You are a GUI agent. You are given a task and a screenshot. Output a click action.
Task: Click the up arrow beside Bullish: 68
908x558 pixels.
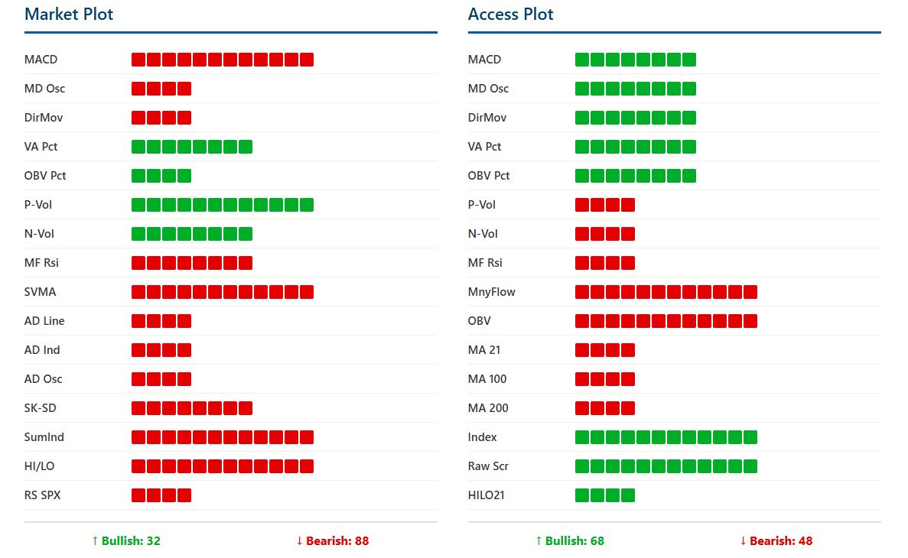pos(539,541)
